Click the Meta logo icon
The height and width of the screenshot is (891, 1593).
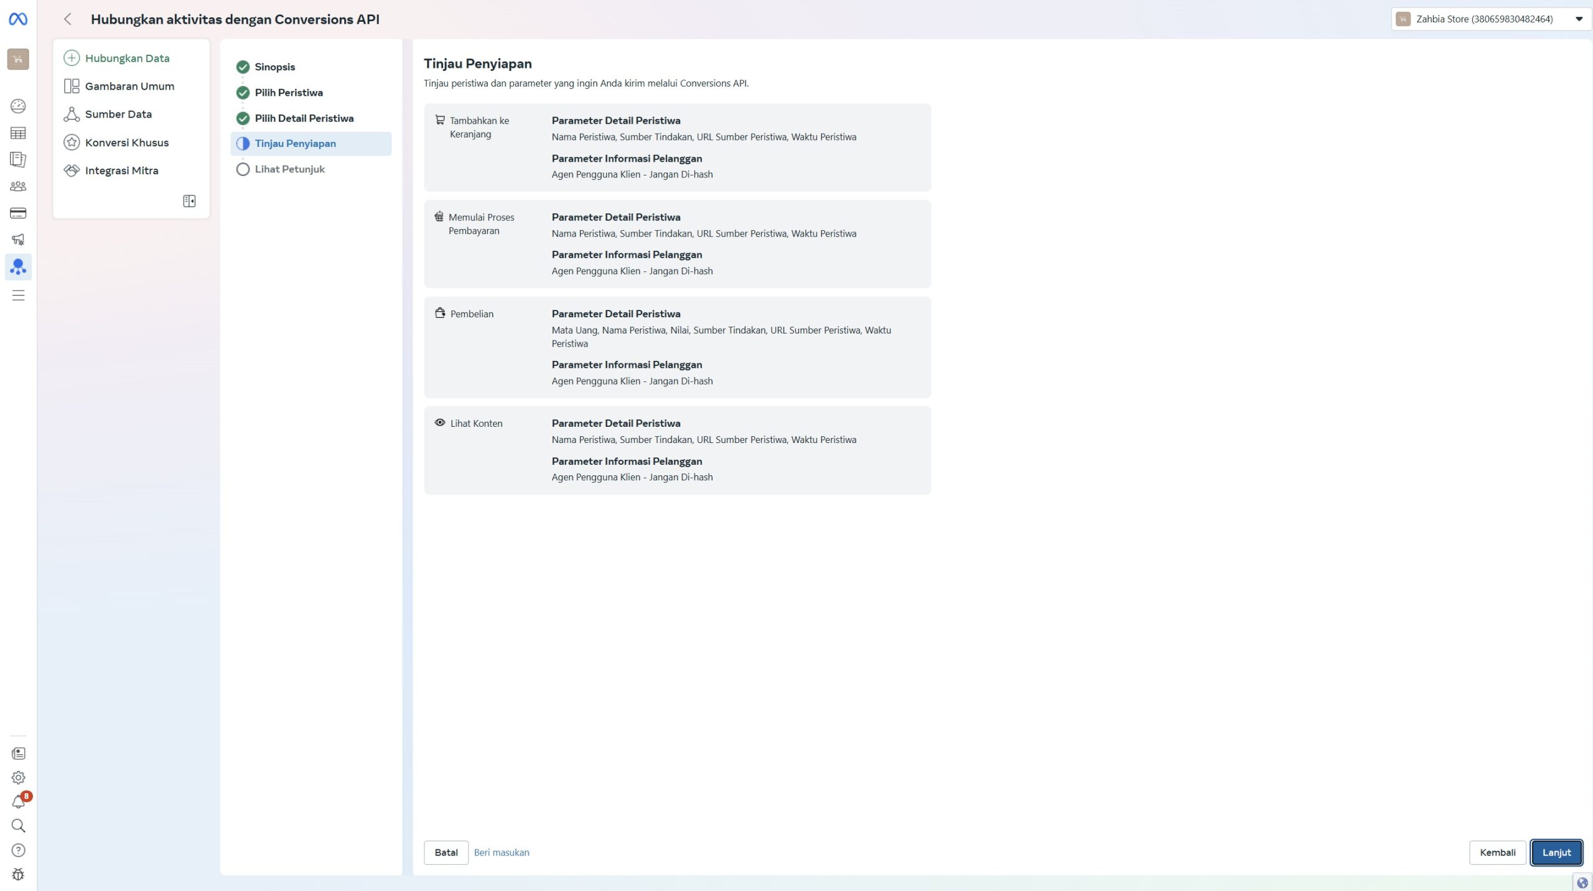(x=18, y=19)
